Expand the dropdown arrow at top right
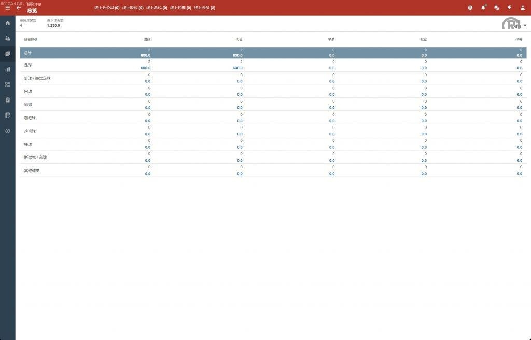This screenshot has height=340, width=531. coord(525,25)
